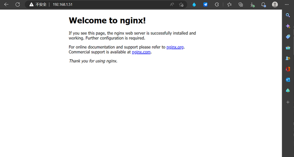The height and width of the screenshot is (157, 294).
Task: Open the Telegram paper plane extension
Action: [x=205, y=4]
